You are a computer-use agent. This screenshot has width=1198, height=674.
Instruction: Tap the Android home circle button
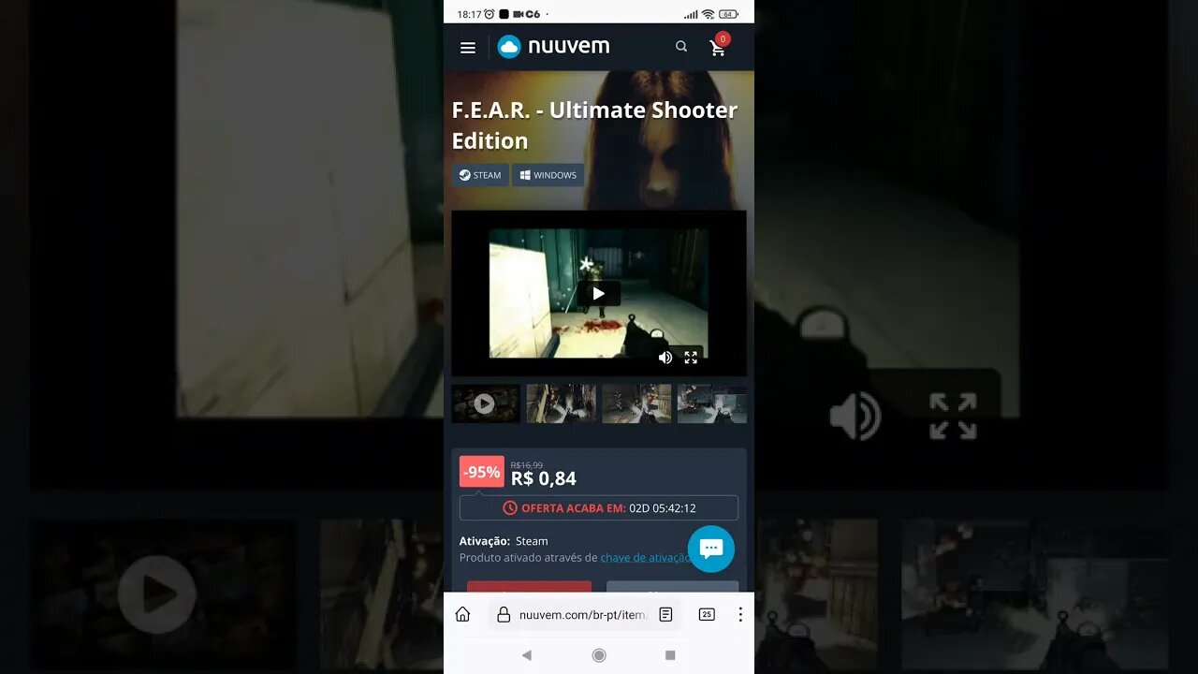(x=599, y=655)
